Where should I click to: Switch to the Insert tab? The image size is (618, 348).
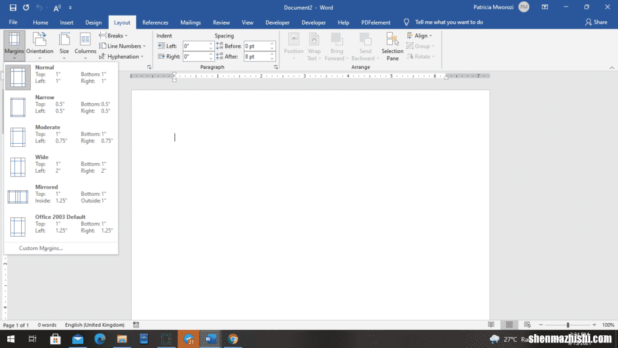click(x=66, y=22)
